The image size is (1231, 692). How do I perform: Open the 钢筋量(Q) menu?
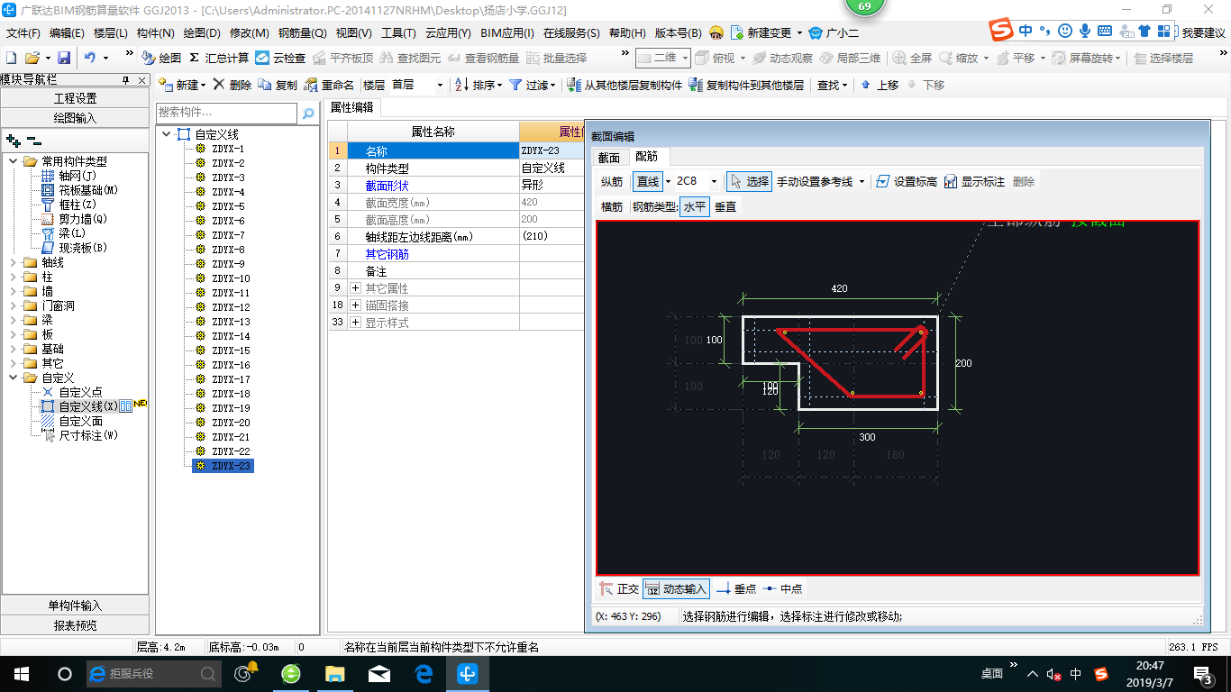303,33
